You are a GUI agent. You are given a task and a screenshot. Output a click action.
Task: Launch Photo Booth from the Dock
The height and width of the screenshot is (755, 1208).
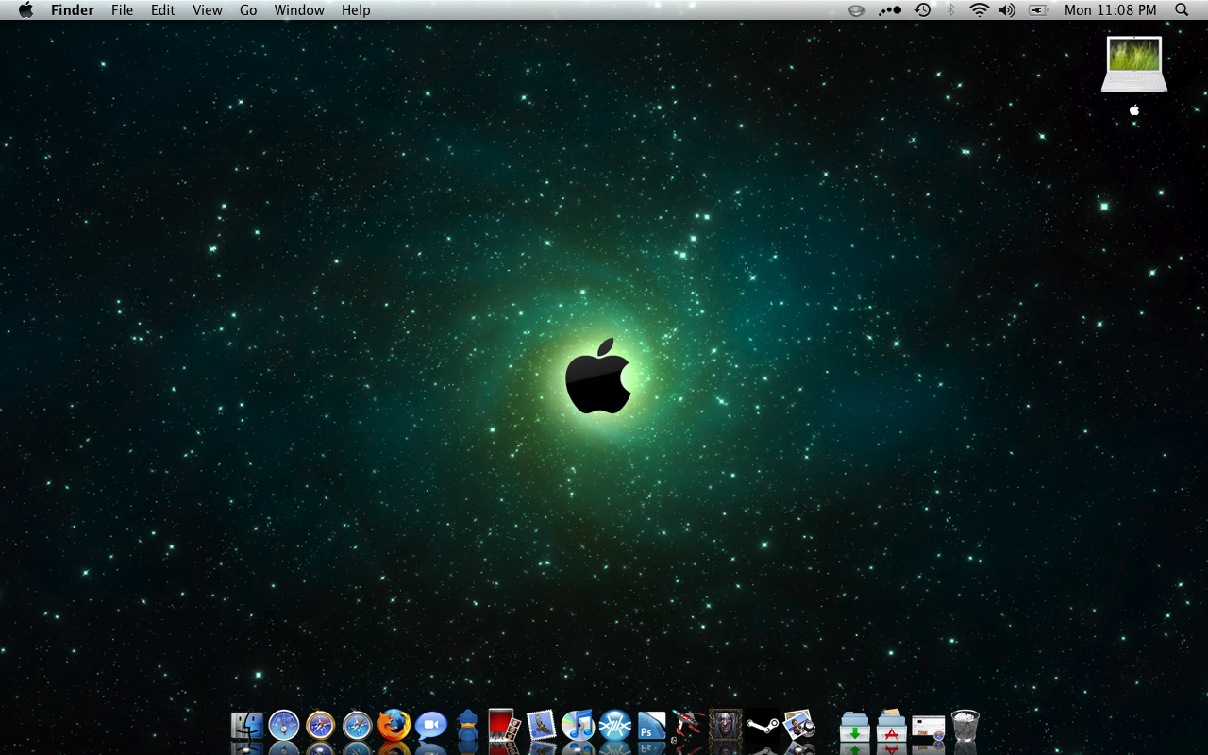pyautogui.click(x=504, y=726)
